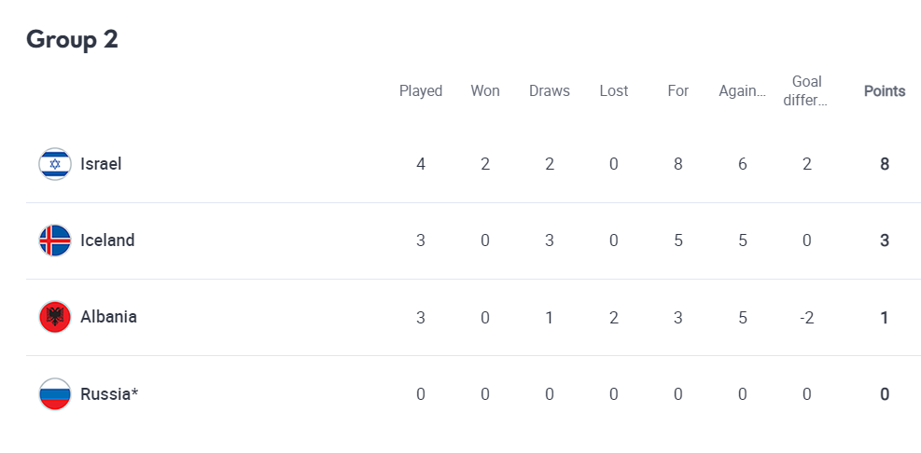The width and height of the screenshot is (921, 453).
Task: Click the Group 2 heading
Action: point(72,39)
